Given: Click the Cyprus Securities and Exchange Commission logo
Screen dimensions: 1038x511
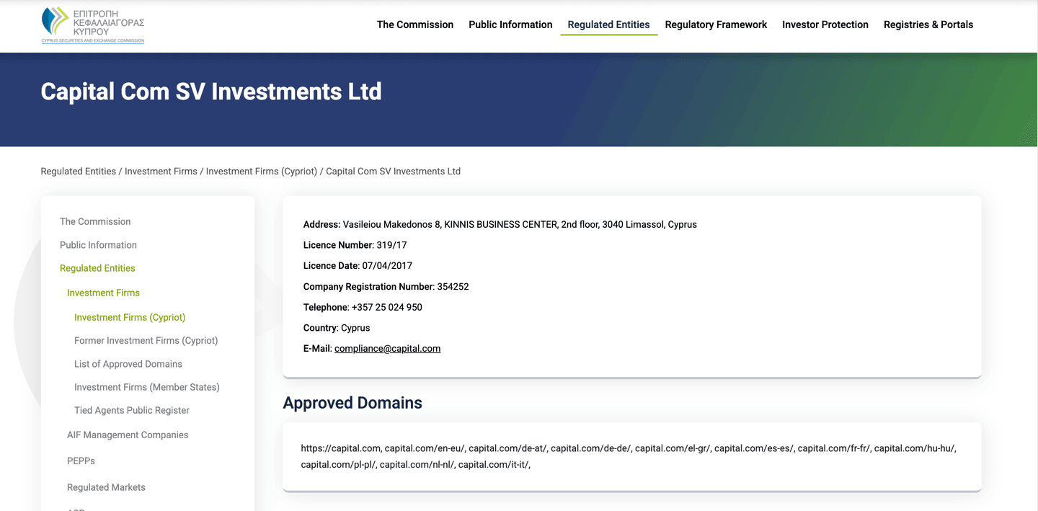Looking at the screenshot, I should [x=93, y=26].
